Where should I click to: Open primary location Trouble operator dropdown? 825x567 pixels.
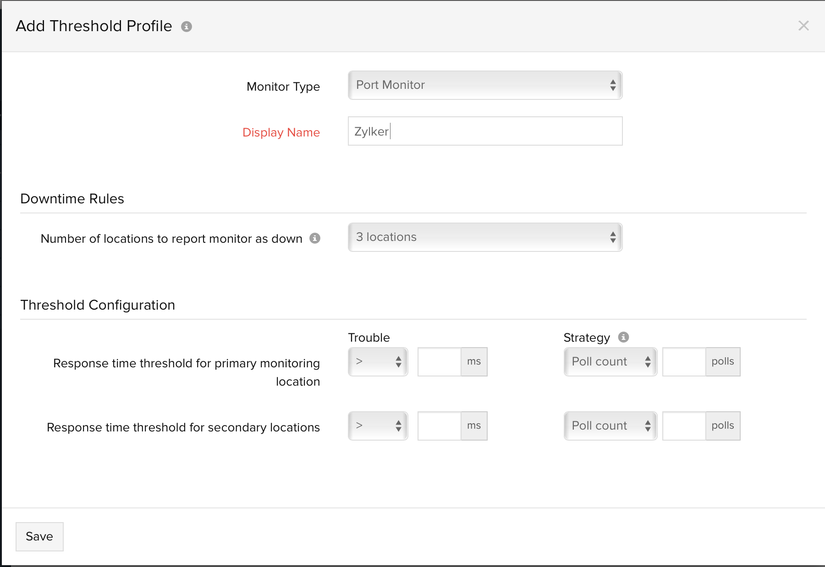click(378, 362)
